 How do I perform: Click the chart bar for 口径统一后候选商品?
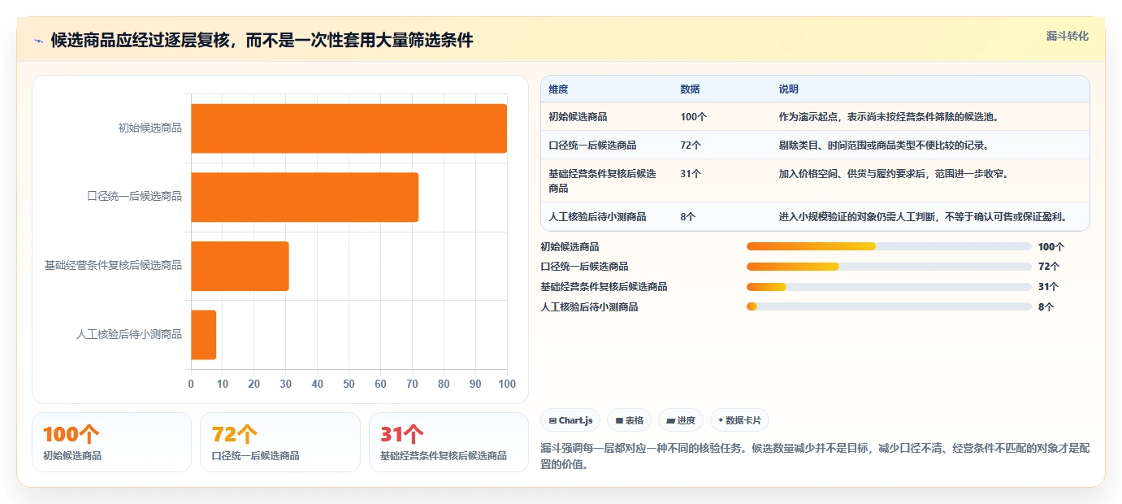(305, 197)
